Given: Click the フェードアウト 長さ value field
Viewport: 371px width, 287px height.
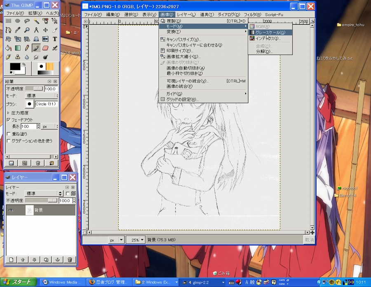Looking at the screenshot, I should click(x=28, y=126).
